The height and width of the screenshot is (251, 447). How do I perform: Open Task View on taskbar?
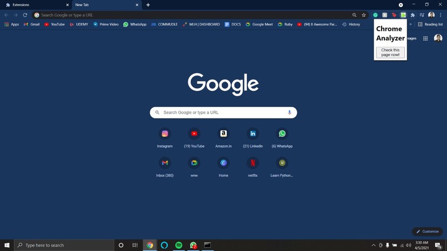(135, 245)
